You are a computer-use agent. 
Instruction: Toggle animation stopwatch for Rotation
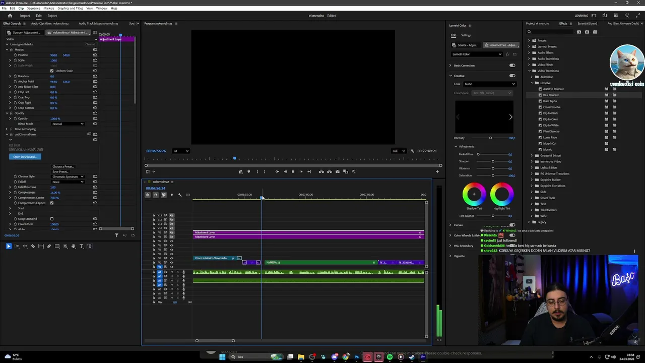pyautogui.click(x=15, y=76)
